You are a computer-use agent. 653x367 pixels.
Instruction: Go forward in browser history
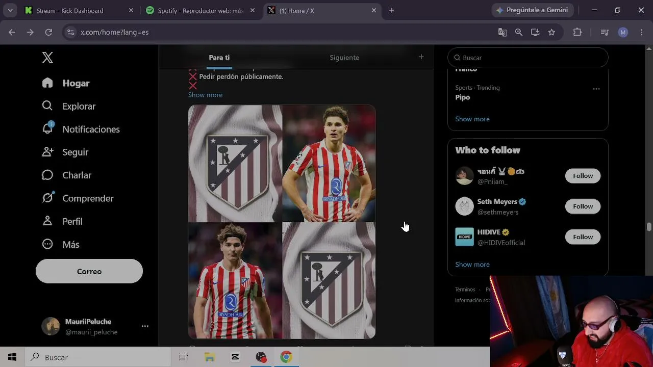[30, 32]
